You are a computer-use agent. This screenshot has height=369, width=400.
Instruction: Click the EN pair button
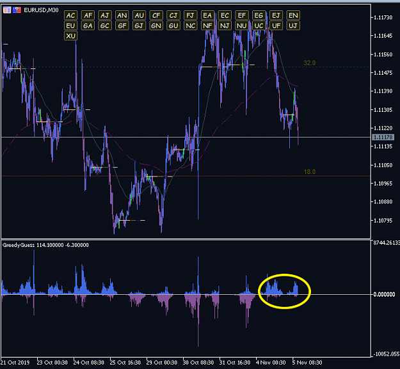point(293,15)
